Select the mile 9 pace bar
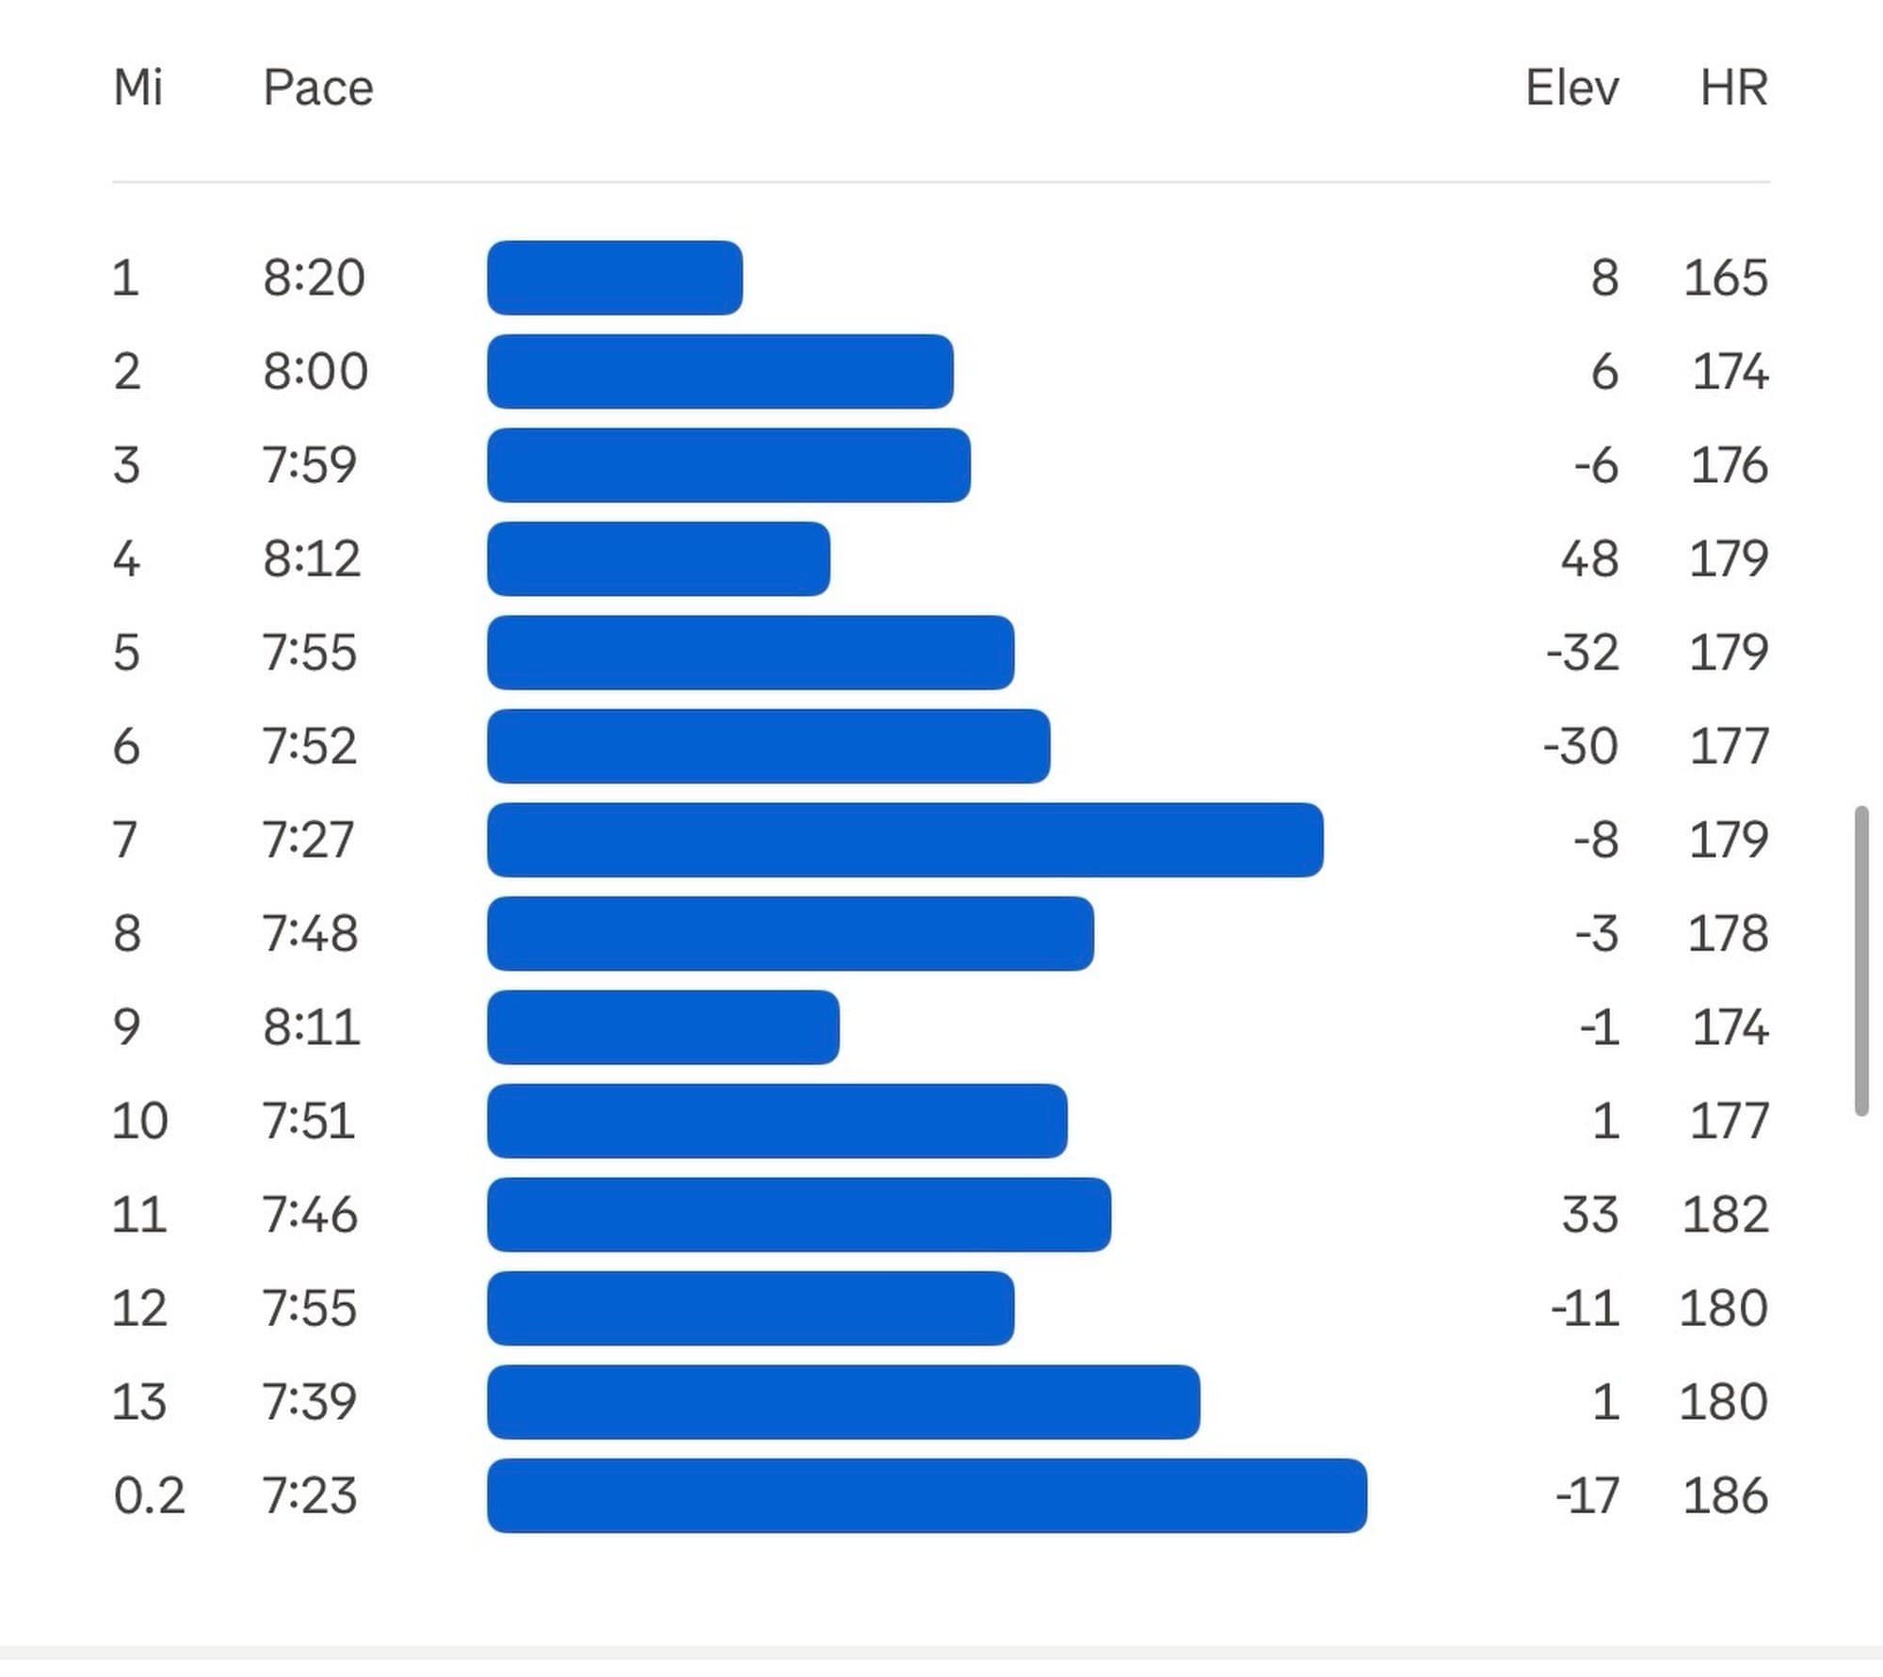Screen dimensions: 1883x1677 [663, 1027]
